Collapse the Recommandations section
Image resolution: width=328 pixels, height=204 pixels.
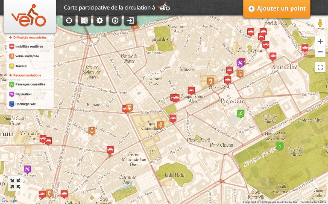coord(27,75)
